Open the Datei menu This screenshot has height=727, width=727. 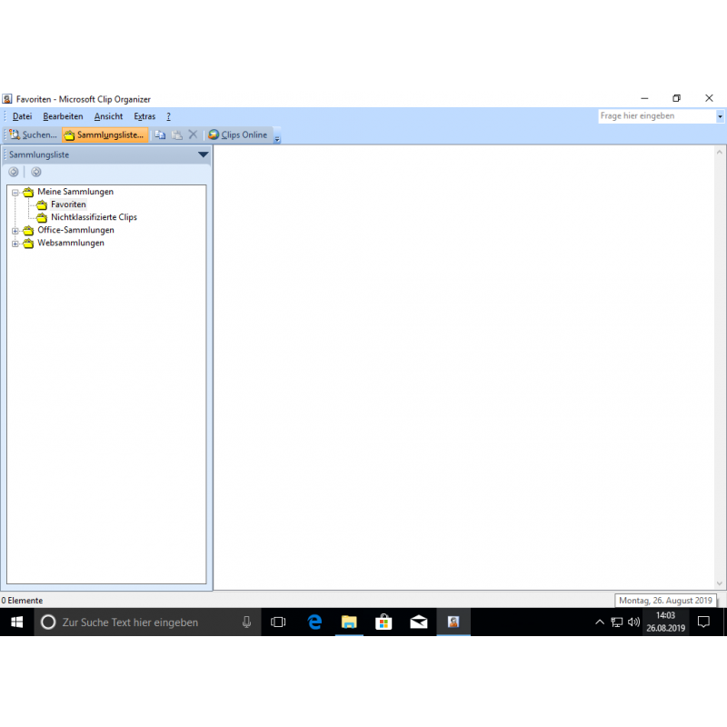coord(22,116)
